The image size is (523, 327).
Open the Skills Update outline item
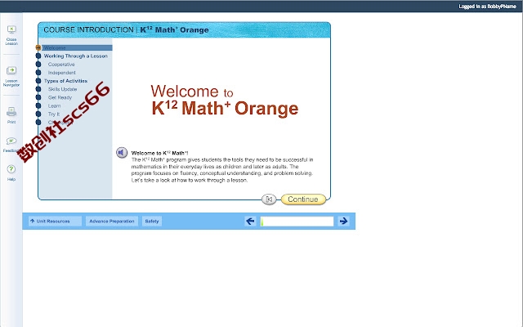[x=62, y=89]
